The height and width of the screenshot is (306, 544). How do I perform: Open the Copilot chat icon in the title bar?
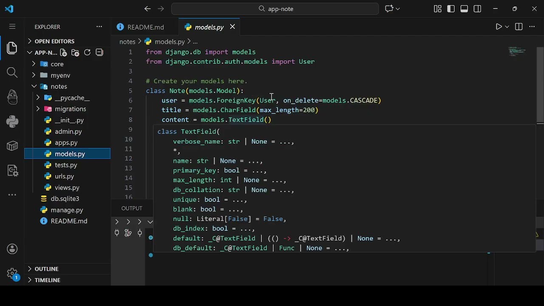[389, 8]
